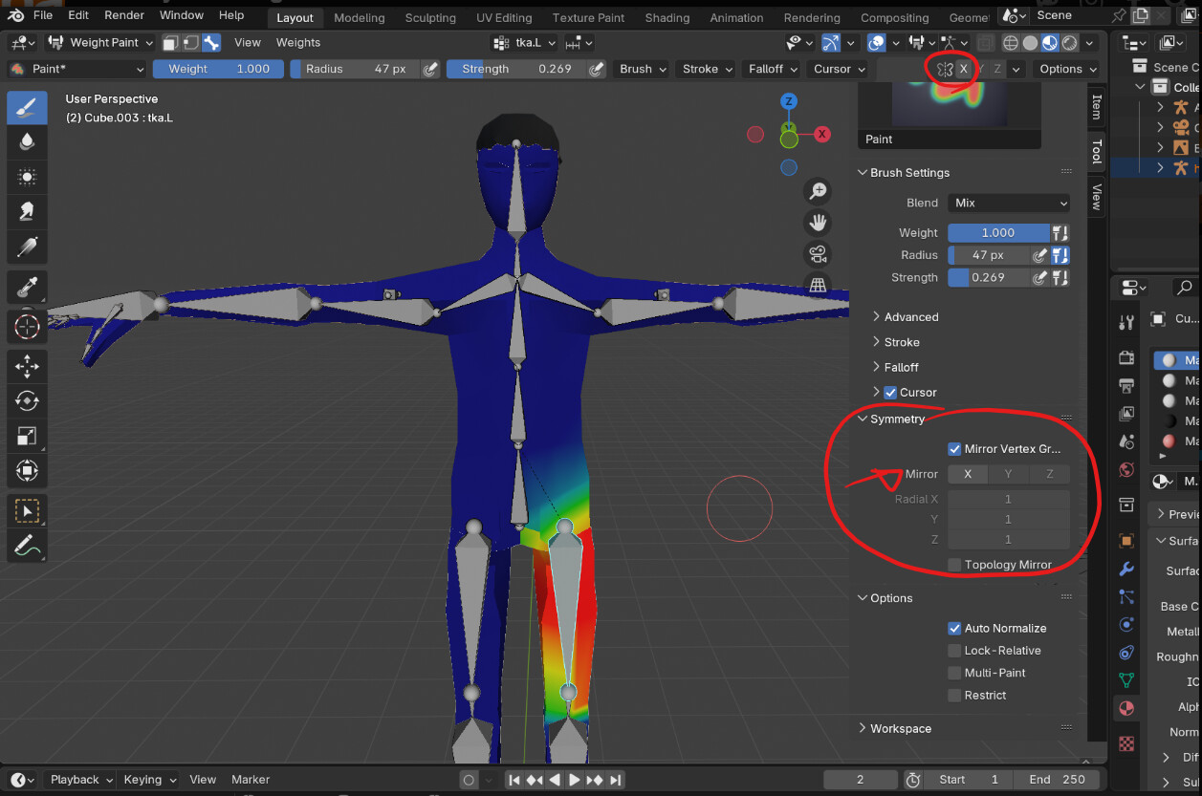The width and height of the screenshot is (1202, 796).
Task: Click the Marker menu in timeline
Action: coord(251,780)
